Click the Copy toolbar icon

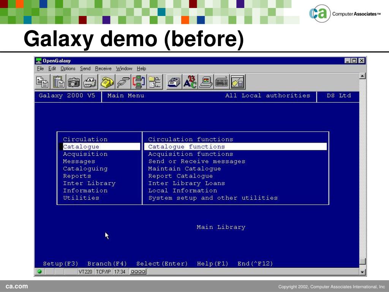(43, 82)
